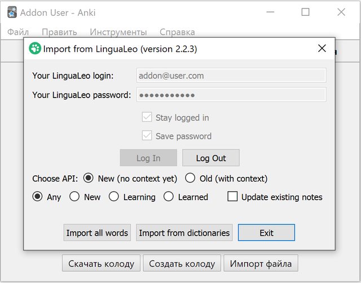
Task: Click the Anki app icon in title bar
Action: 12,12
